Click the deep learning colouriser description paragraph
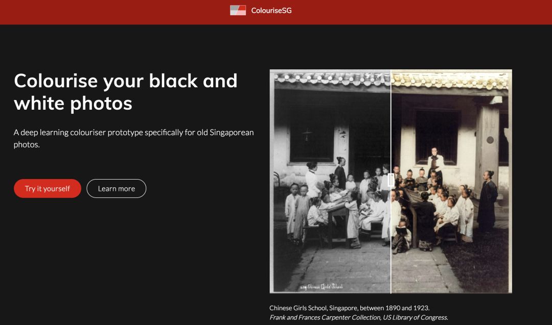The image size is (552, 325). click(134, 138)
